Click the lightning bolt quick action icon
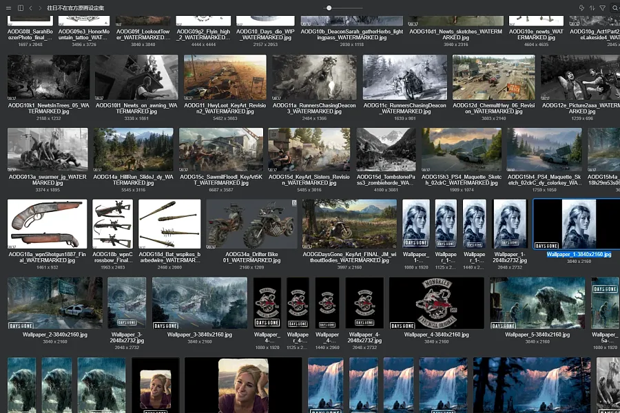Image resolution: width=620 pixels, height=413 pixels. pyautogui.click(x=581, y=8)
